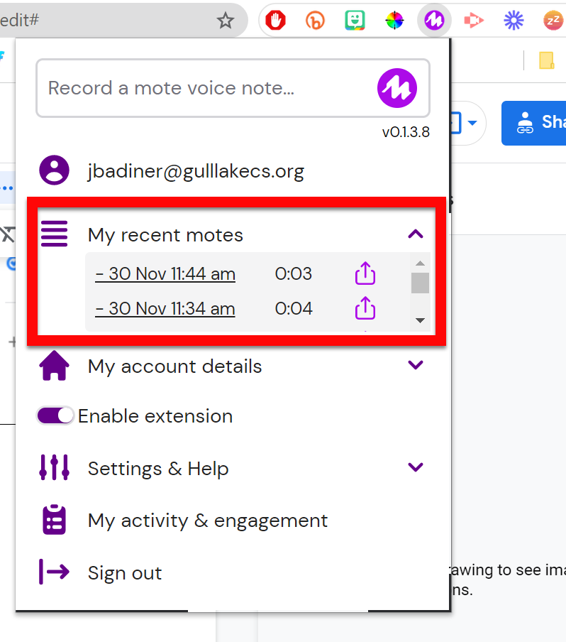Image resolution: width=566 pixels, height=642 pixels.
Task: Open the 30 Nov 11:44 am mote
Action: tap(165, 274)
